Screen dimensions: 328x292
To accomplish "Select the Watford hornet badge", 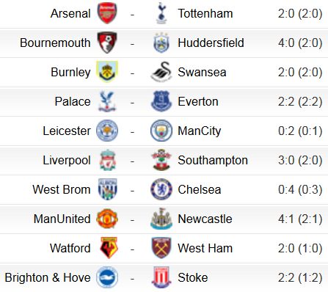I will coord(109,248).
